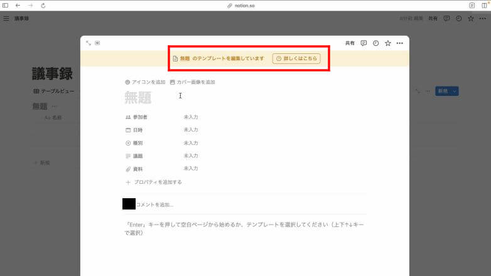Open the comments icon in the template modal

364,43
